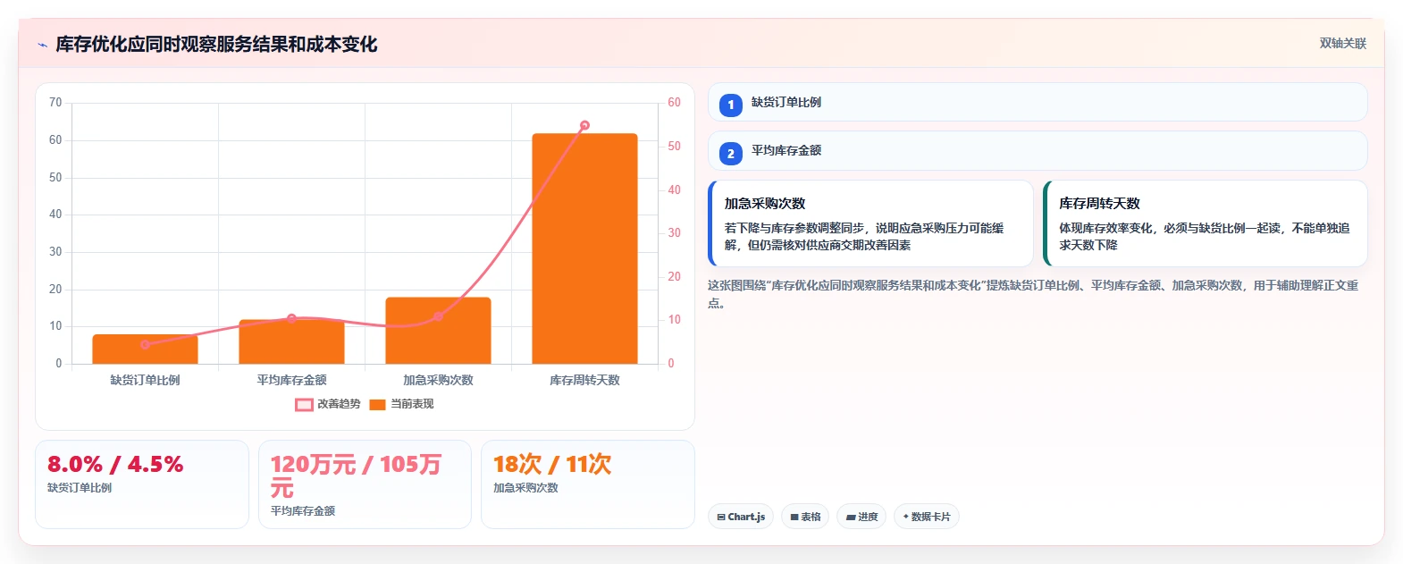The image size is (1403, 564).
Task: Click the 数据卡片 tag chip
Action: coord(927,517)
